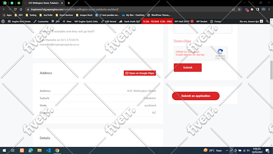Click the NZ country value

(x=154, y=113)
